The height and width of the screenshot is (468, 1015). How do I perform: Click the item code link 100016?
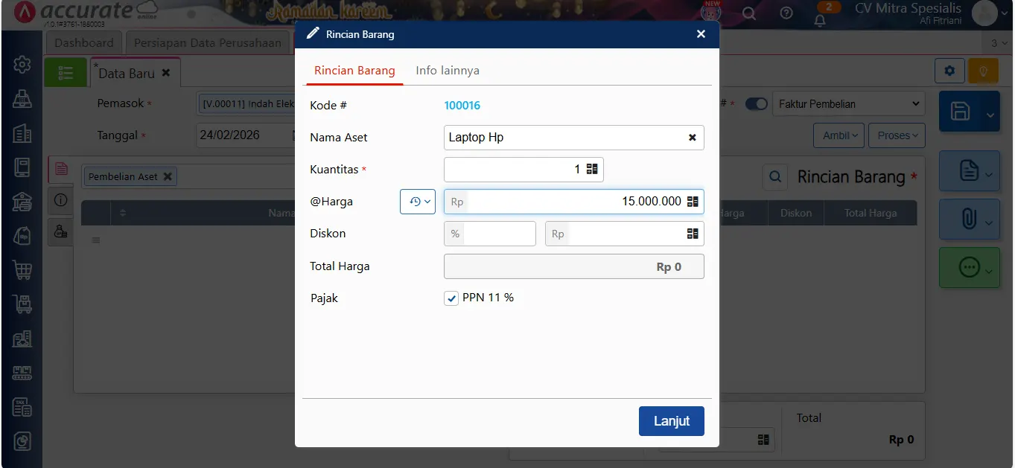pyautogui.click(x=462, y=106)
